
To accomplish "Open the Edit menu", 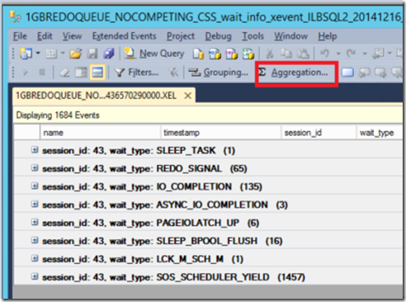I will [x=45, y=36].
